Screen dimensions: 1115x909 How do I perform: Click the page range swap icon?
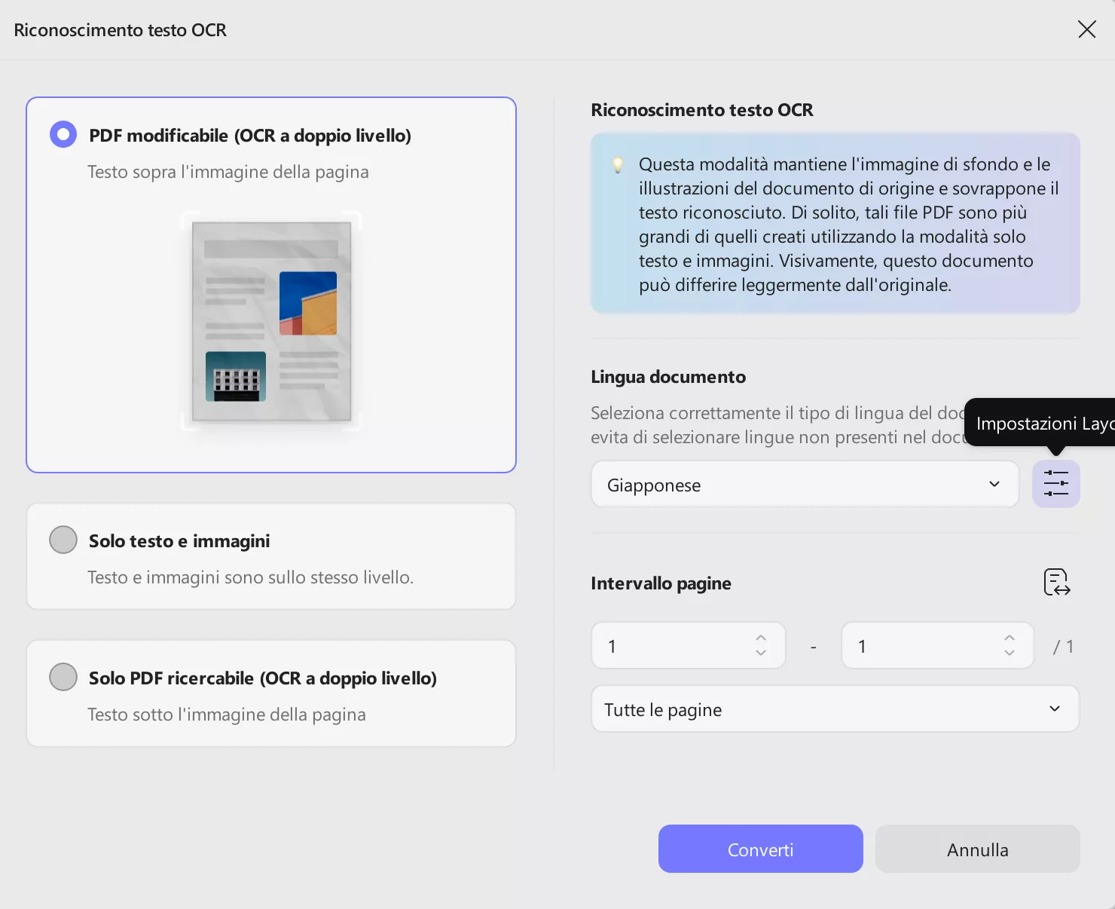point(1057,583)
